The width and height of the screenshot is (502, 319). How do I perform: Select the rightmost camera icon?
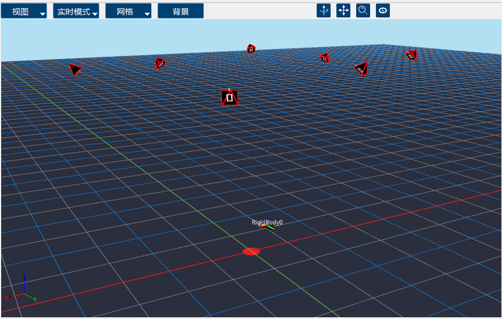pyautogui.click(x=411, y=55)
